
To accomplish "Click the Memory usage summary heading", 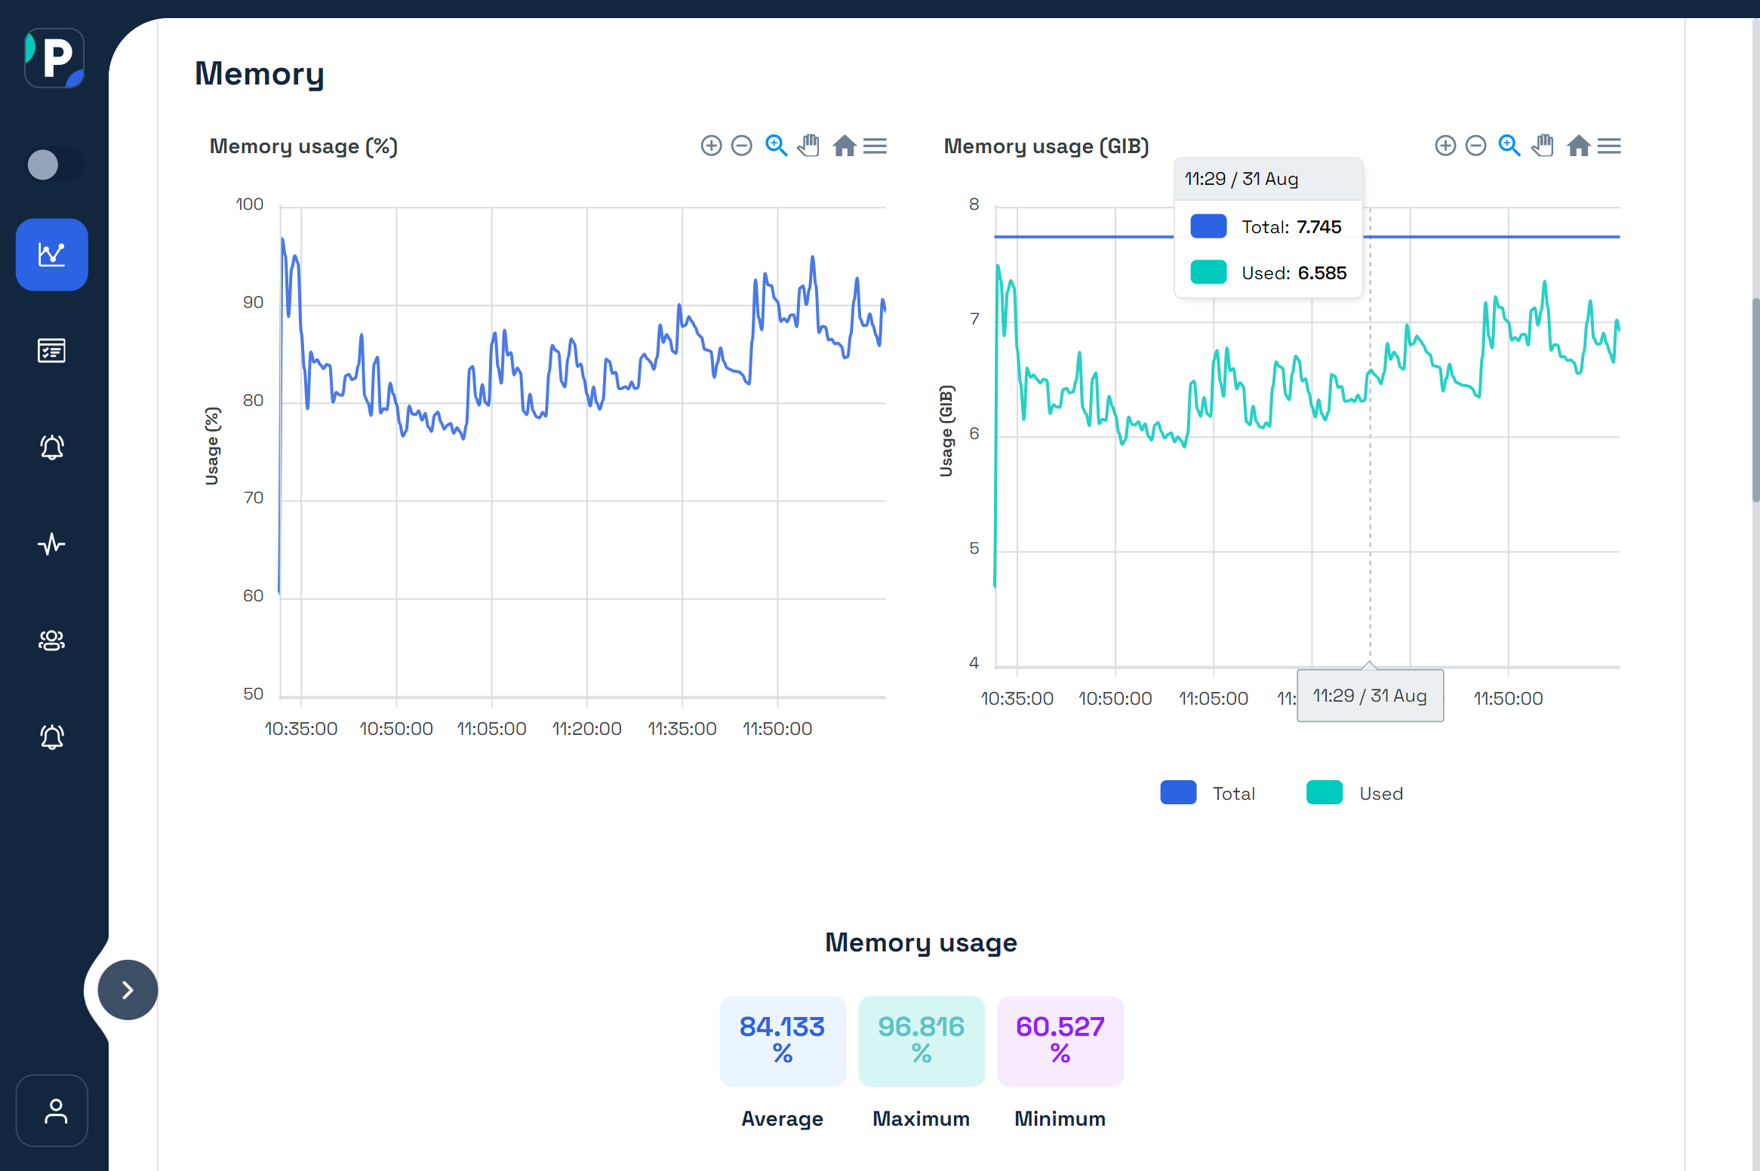I will pyautogui.click(x=921, y=943).
